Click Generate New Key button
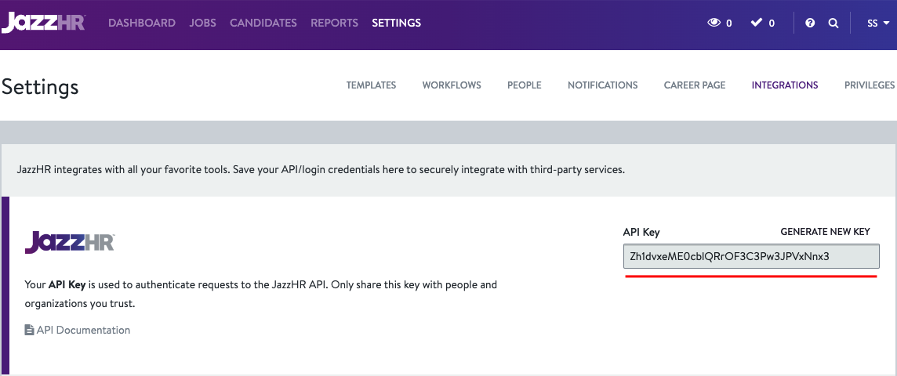The image size is (897, 376). (825, 231)
